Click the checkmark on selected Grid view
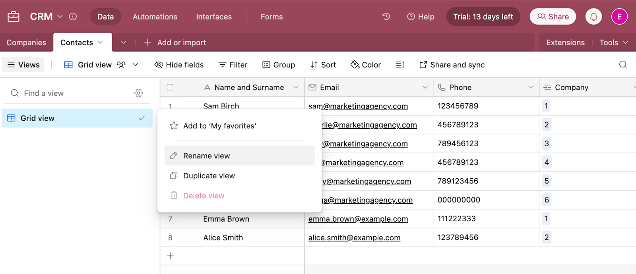Image resolution: width=636 pixels, height=274 pixels. coord(142,118)
